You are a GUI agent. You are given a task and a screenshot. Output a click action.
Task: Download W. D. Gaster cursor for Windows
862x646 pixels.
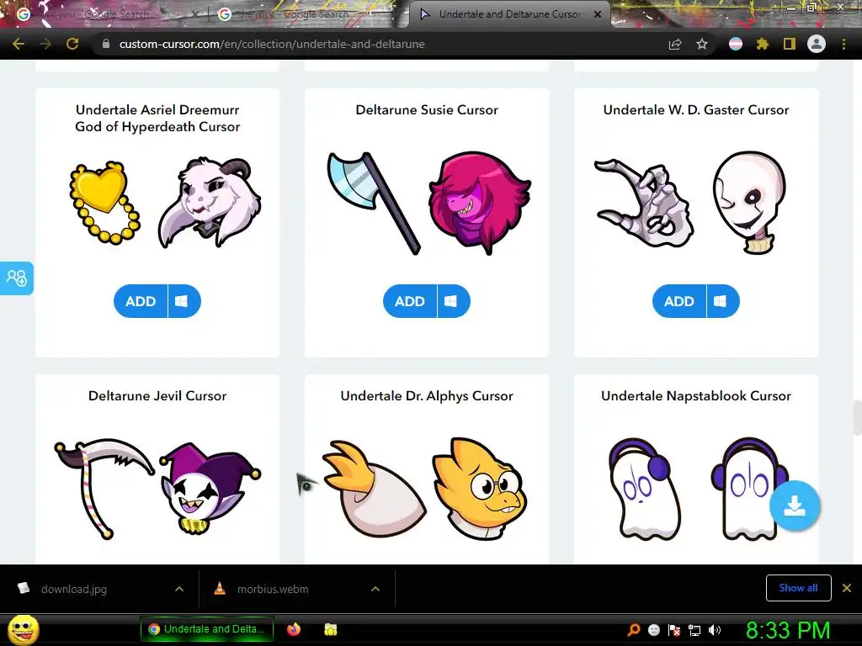click(723, 301)
